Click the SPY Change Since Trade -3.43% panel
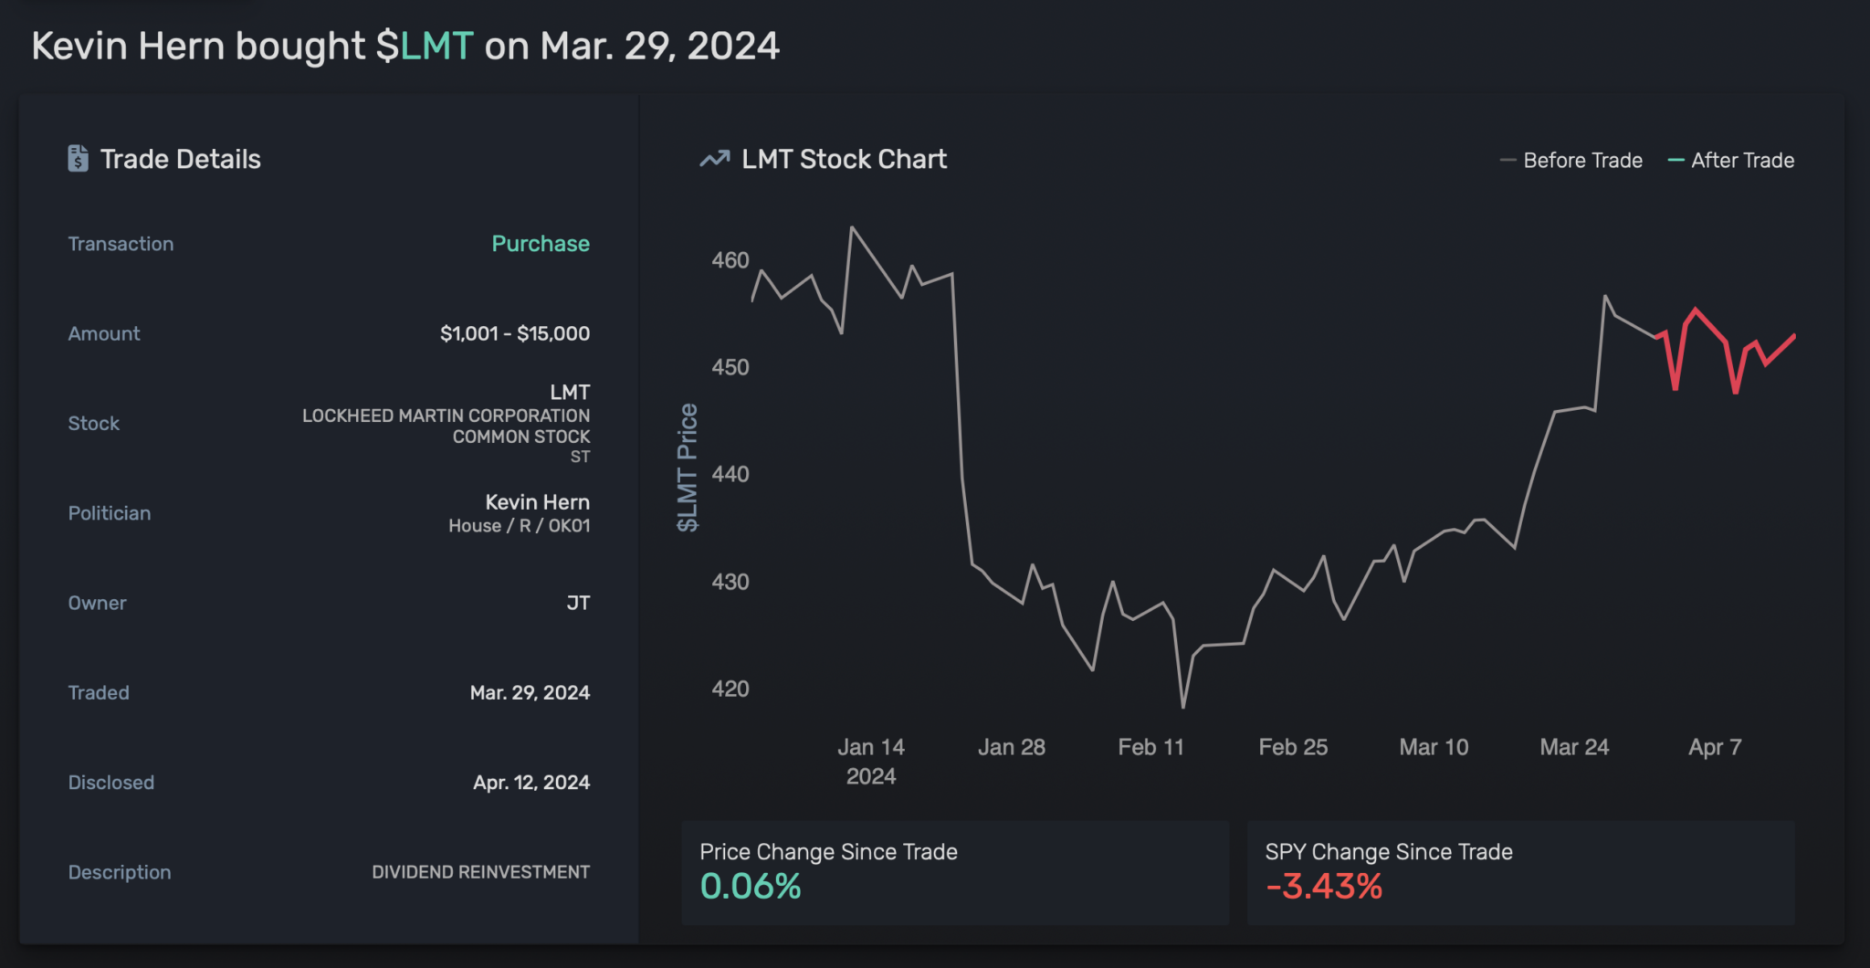Screen dimensions: 1870x968 (x=1520, y=872)
